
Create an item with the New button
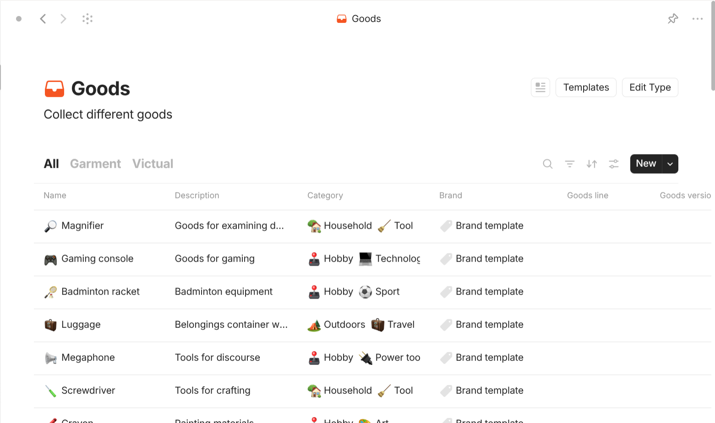point(645,164)
